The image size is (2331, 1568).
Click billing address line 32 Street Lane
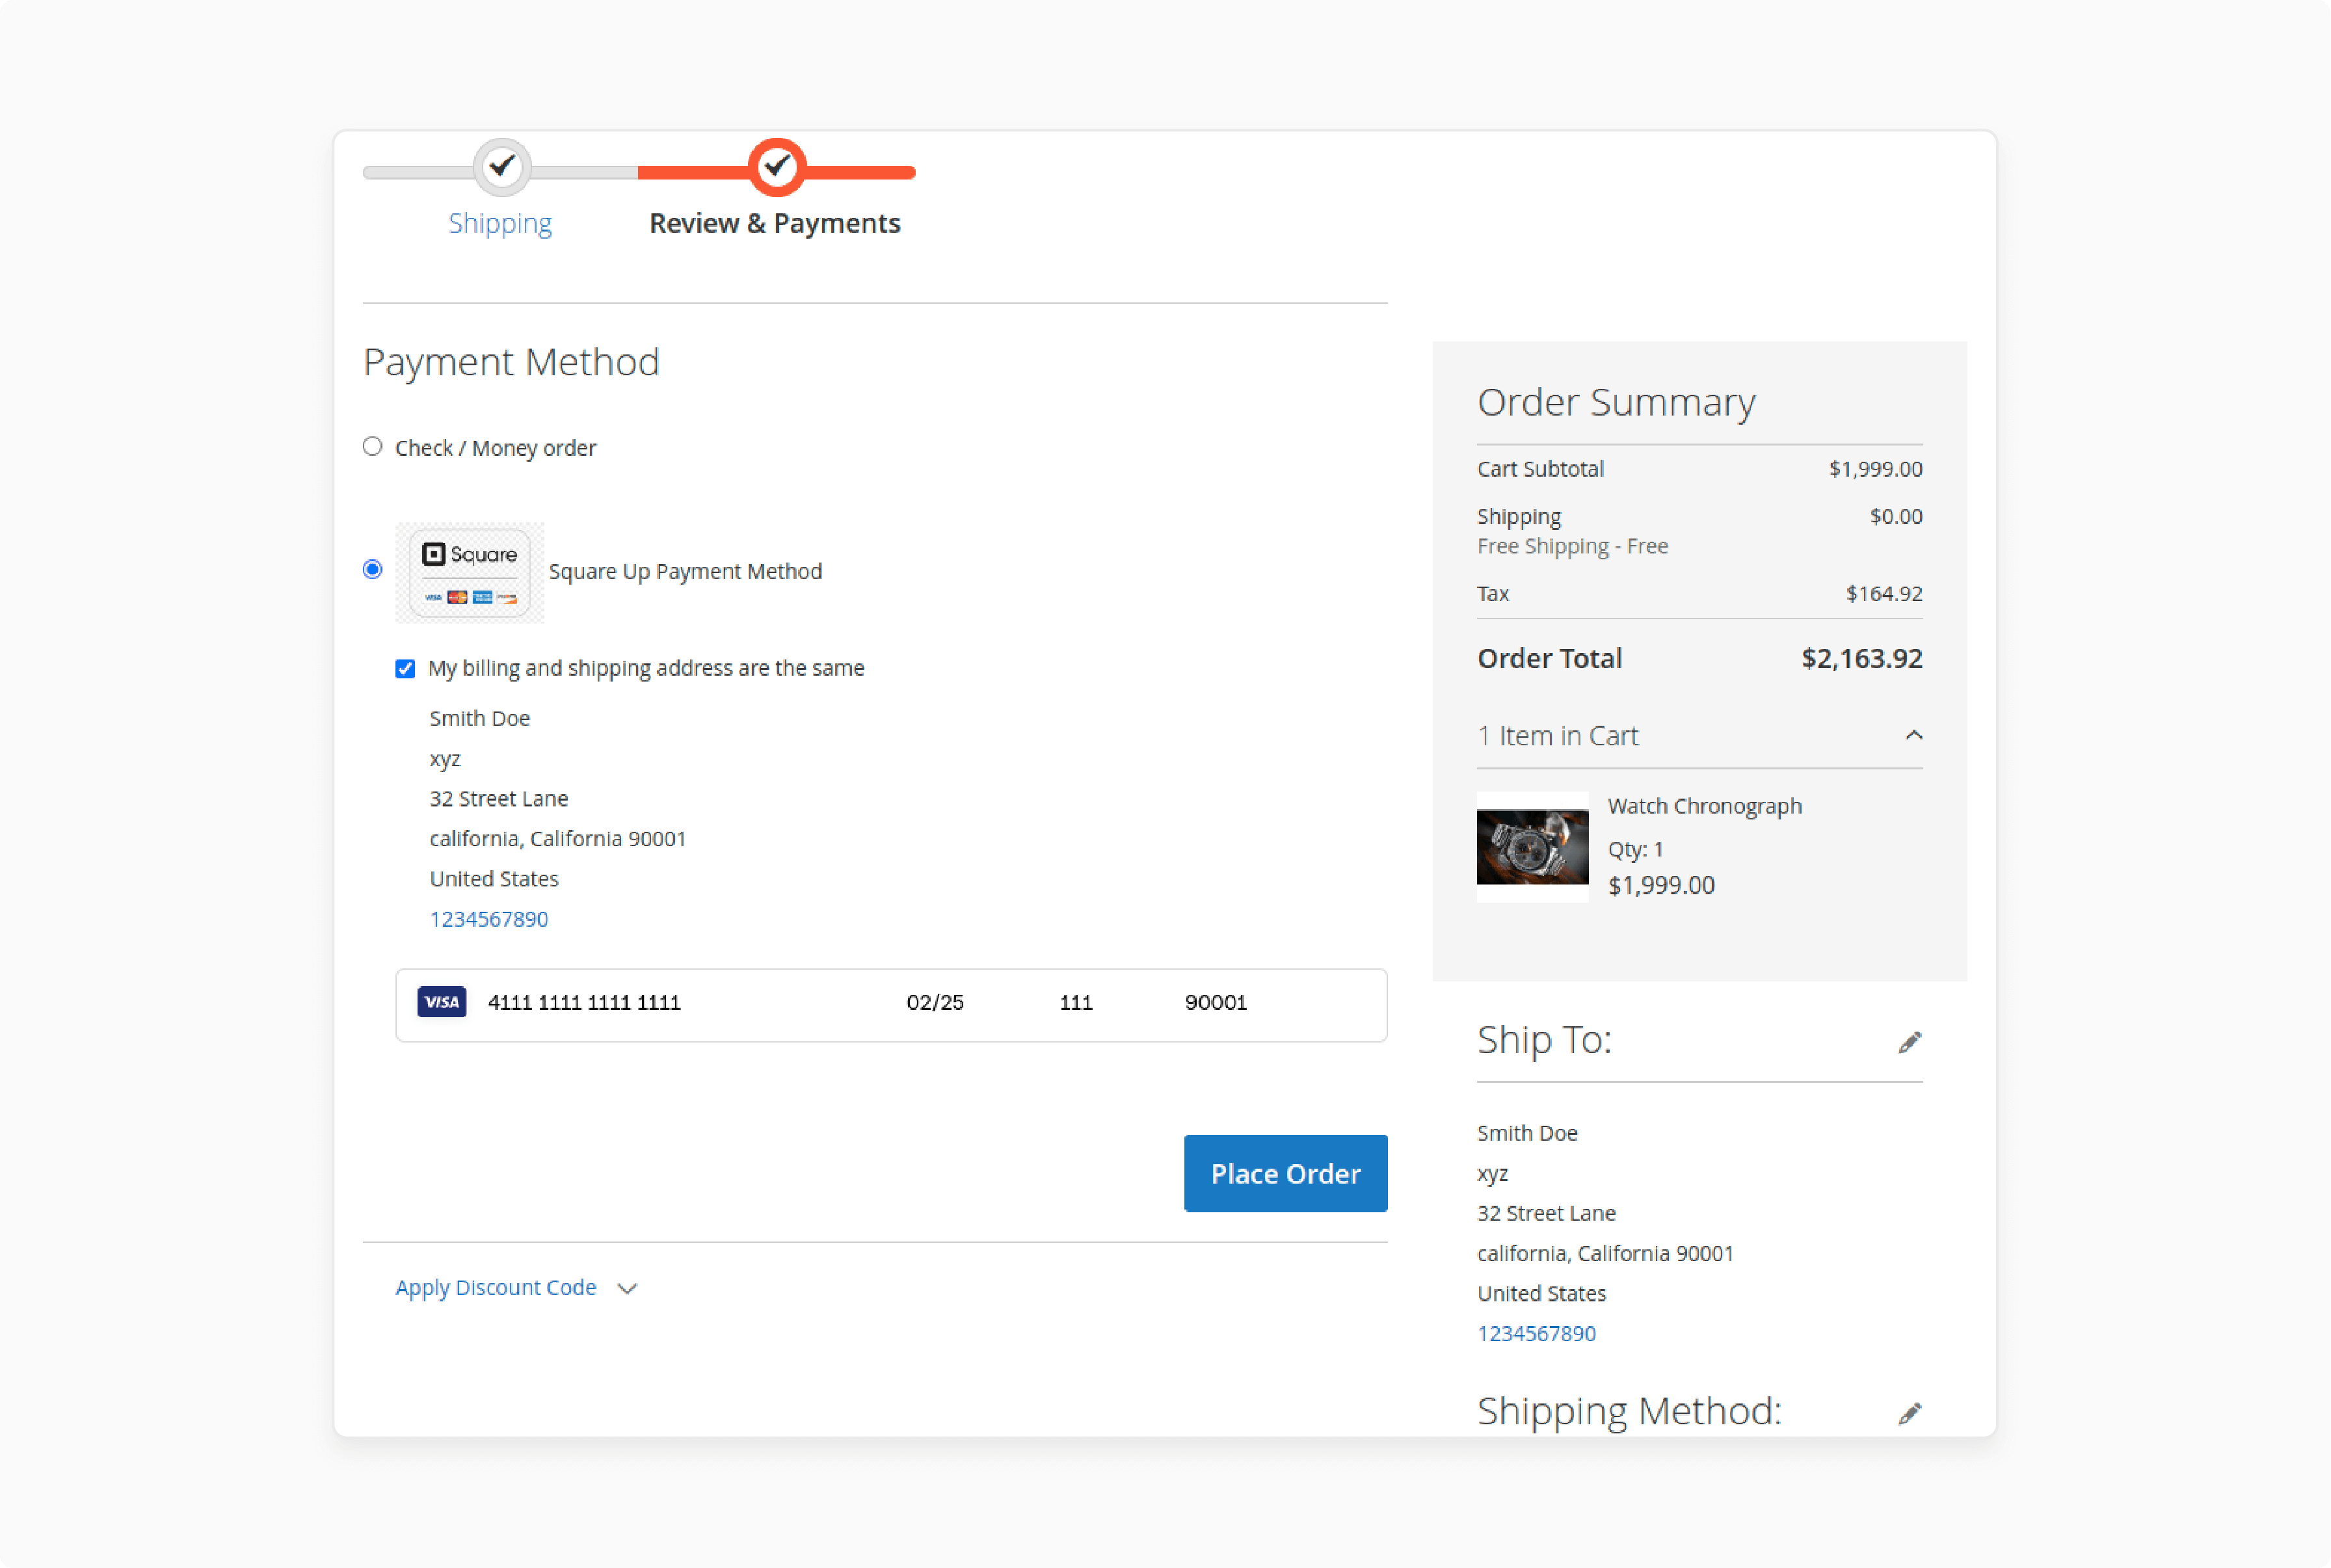click(x=499, y=799)
